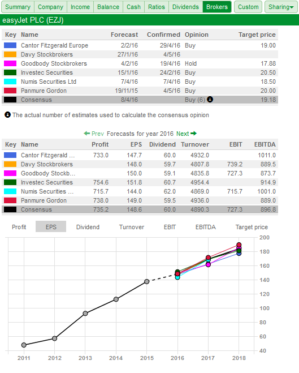299x373 pixels.
Task: Click the easyJet PLC (EZJ) header
Action: coord(33,20)
